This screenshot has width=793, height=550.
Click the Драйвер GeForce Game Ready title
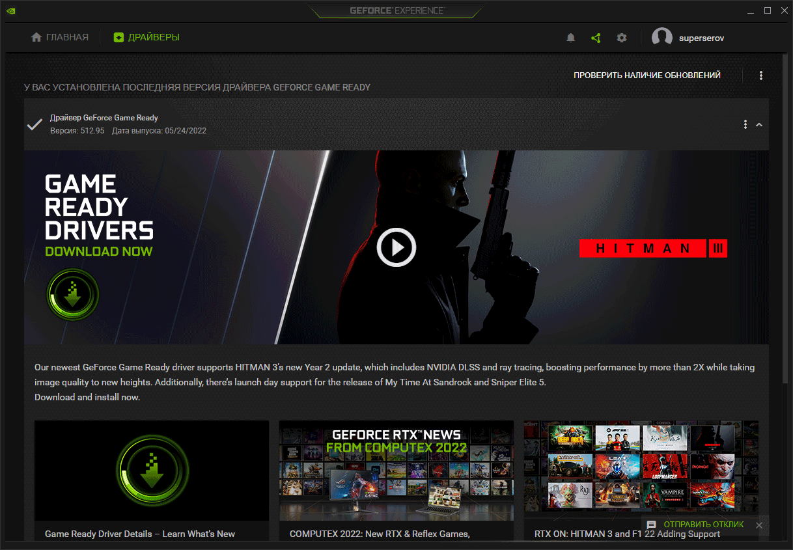coord(104,118)
